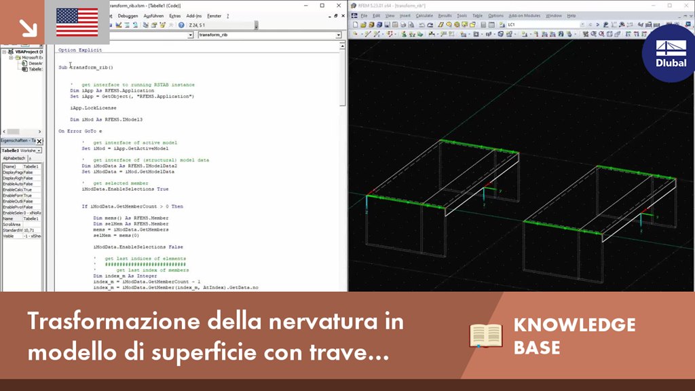Select DieseArbeitsmappe item in project tree
The width and height of the screenshot is (695, 391).
click(35, 63)
